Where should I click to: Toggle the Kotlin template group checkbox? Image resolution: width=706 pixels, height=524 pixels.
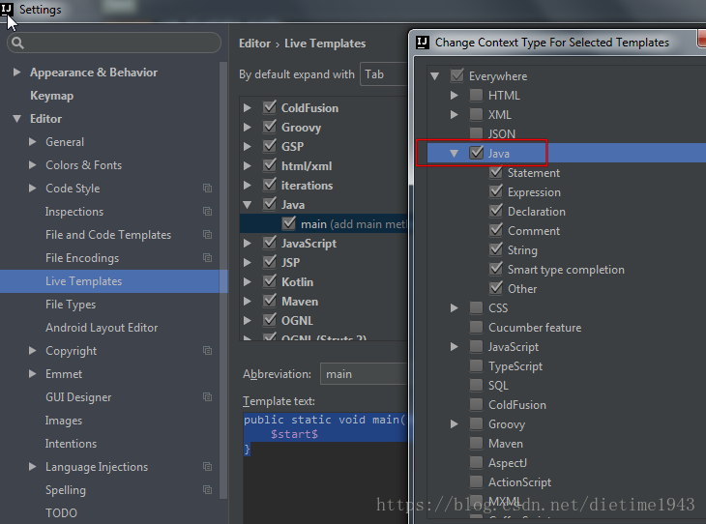tap(270, 281)
